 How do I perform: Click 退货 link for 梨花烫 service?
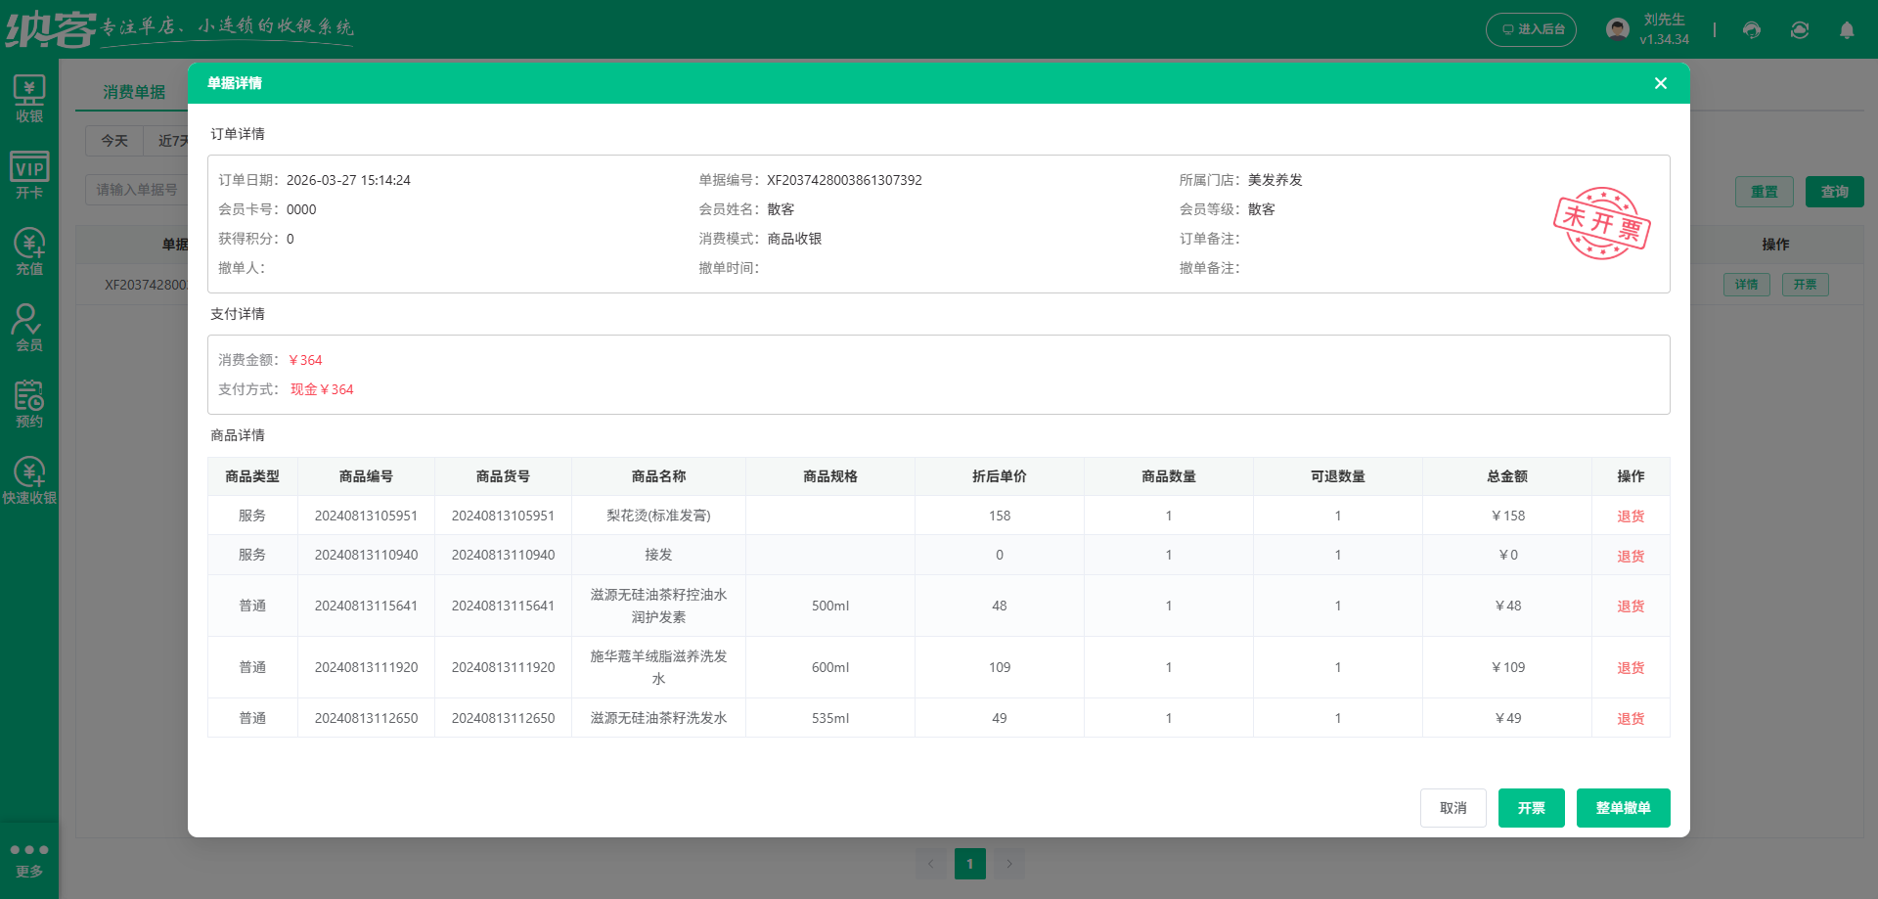[1630, 516]
